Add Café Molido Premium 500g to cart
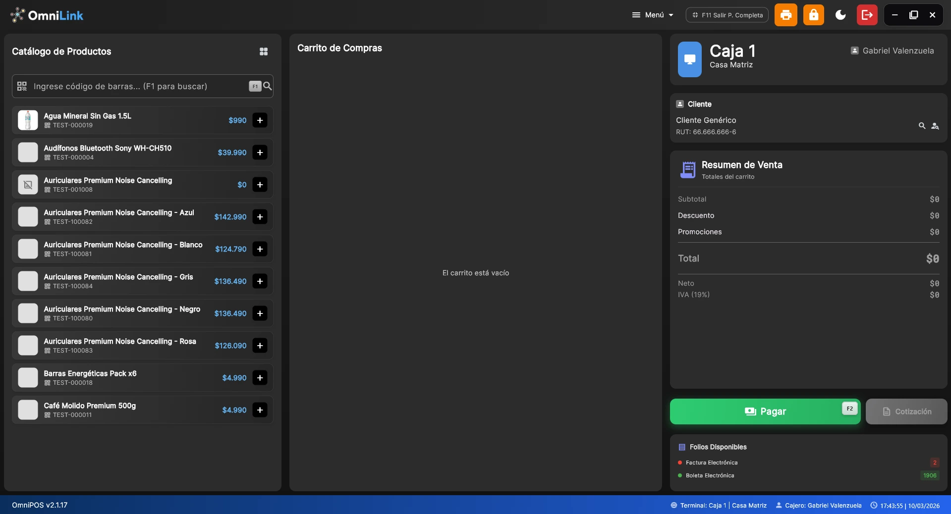This screenshot has width=951, height=514. [x=260, y=410]
